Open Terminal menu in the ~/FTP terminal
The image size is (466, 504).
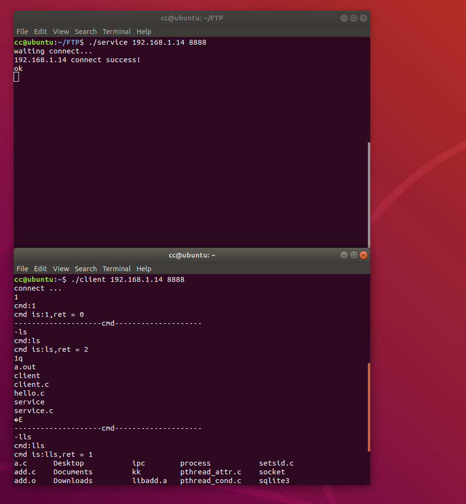pos(117,32)
